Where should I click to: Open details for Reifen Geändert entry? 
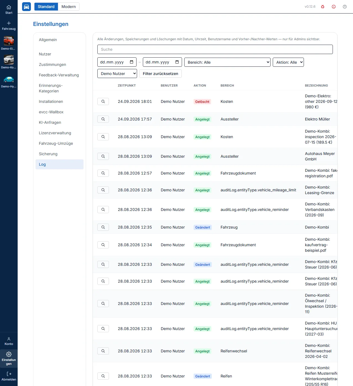point(103,376)
